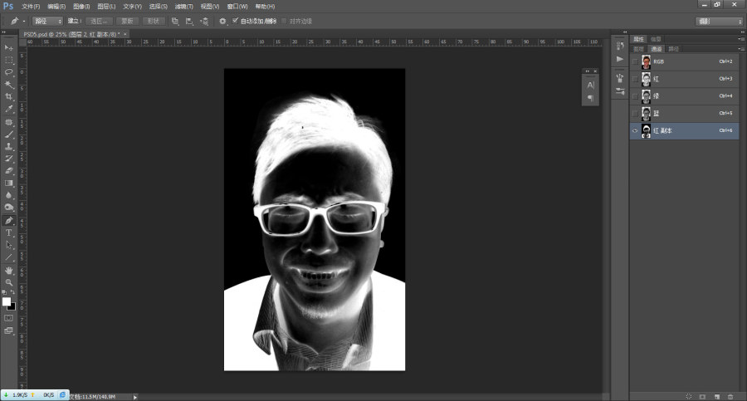Select the Move tool in toolbar
Image resolution: width=747 pixels, height=401 pixels.
[9, 48]
